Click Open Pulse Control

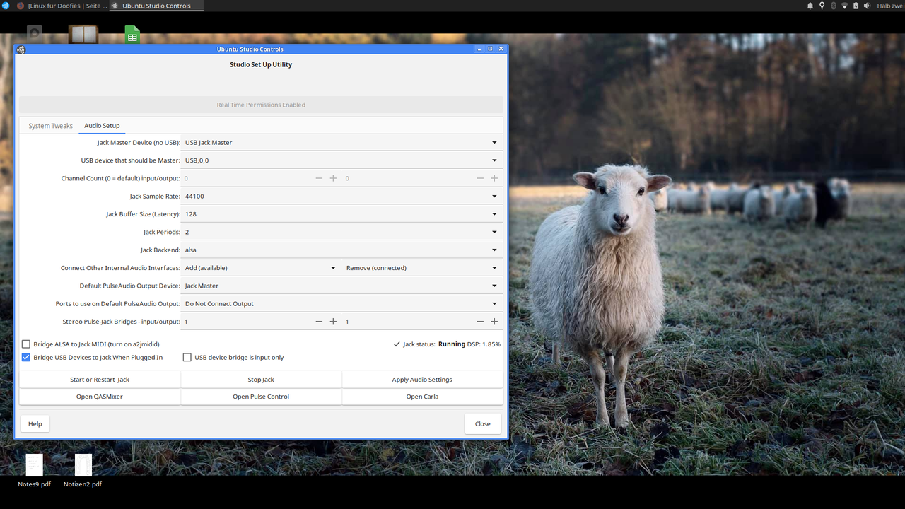261,397
